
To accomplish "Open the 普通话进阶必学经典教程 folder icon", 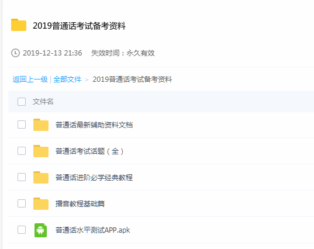I will point(41,177).
